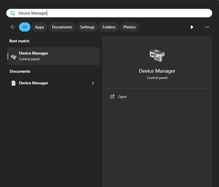Click the Open link in the preview pane
Viewport: 219px width, 187px height.
coord(122,97)
